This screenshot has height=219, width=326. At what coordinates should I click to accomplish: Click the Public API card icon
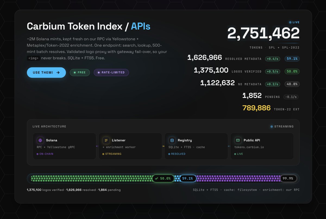pos(238,140)
